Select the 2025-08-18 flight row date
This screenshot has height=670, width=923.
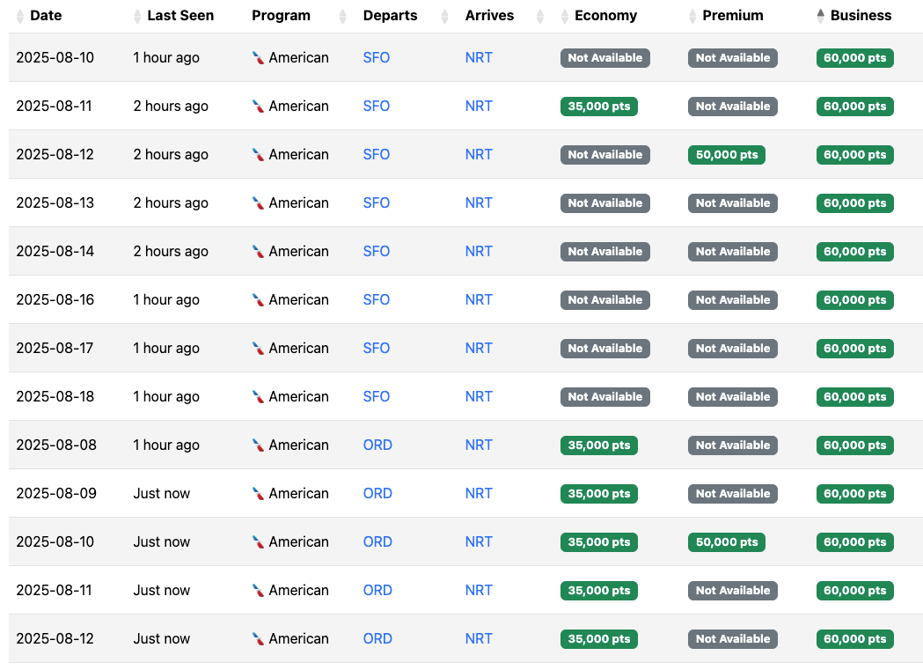click(x=55, y=397)
